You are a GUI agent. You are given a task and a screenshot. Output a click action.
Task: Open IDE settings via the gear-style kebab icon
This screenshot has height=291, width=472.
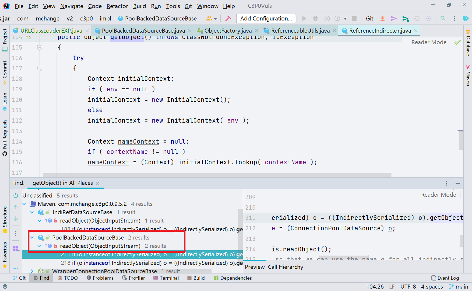455,18
